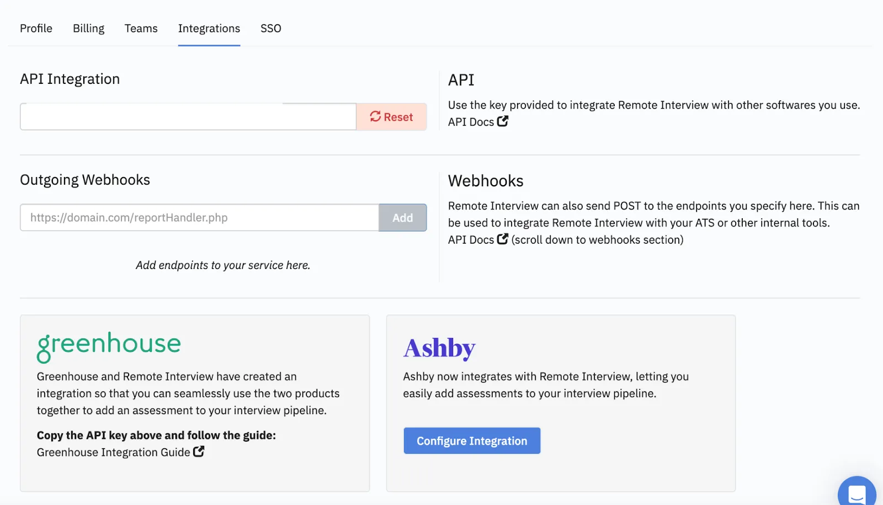Go to the SSO tab
The height and width of the screenshot is (505, 883).
(271, 28)
